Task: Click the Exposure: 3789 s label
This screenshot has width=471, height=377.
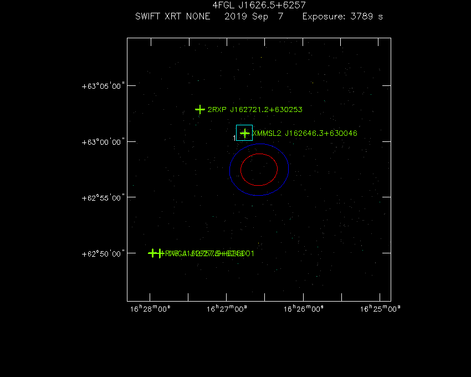Action: click(342, 16)
